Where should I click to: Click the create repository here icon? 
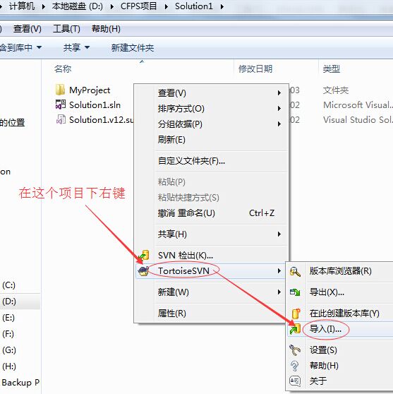(296, 314)
